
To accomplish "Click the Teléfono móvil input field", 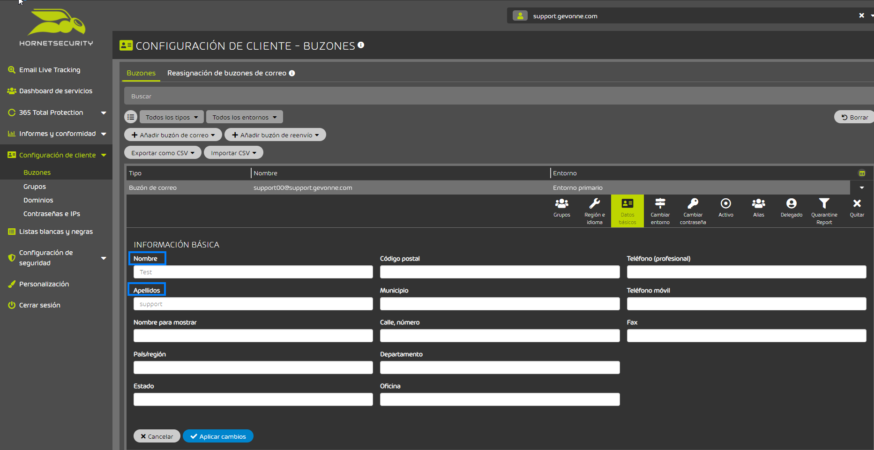I will (x=747, y=304).
